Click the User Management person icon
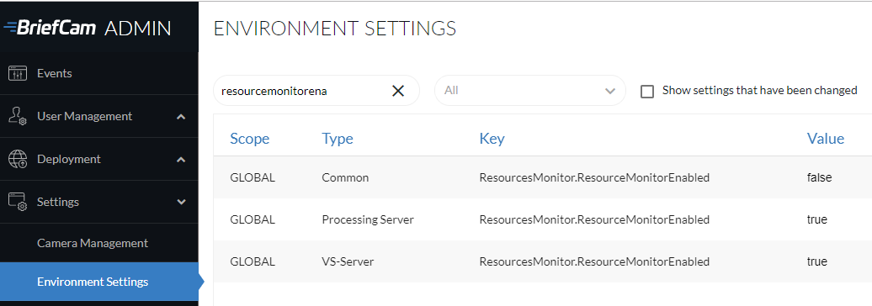Image resolution: width=872 pixels, height=306 pixels. click(18, 116)
